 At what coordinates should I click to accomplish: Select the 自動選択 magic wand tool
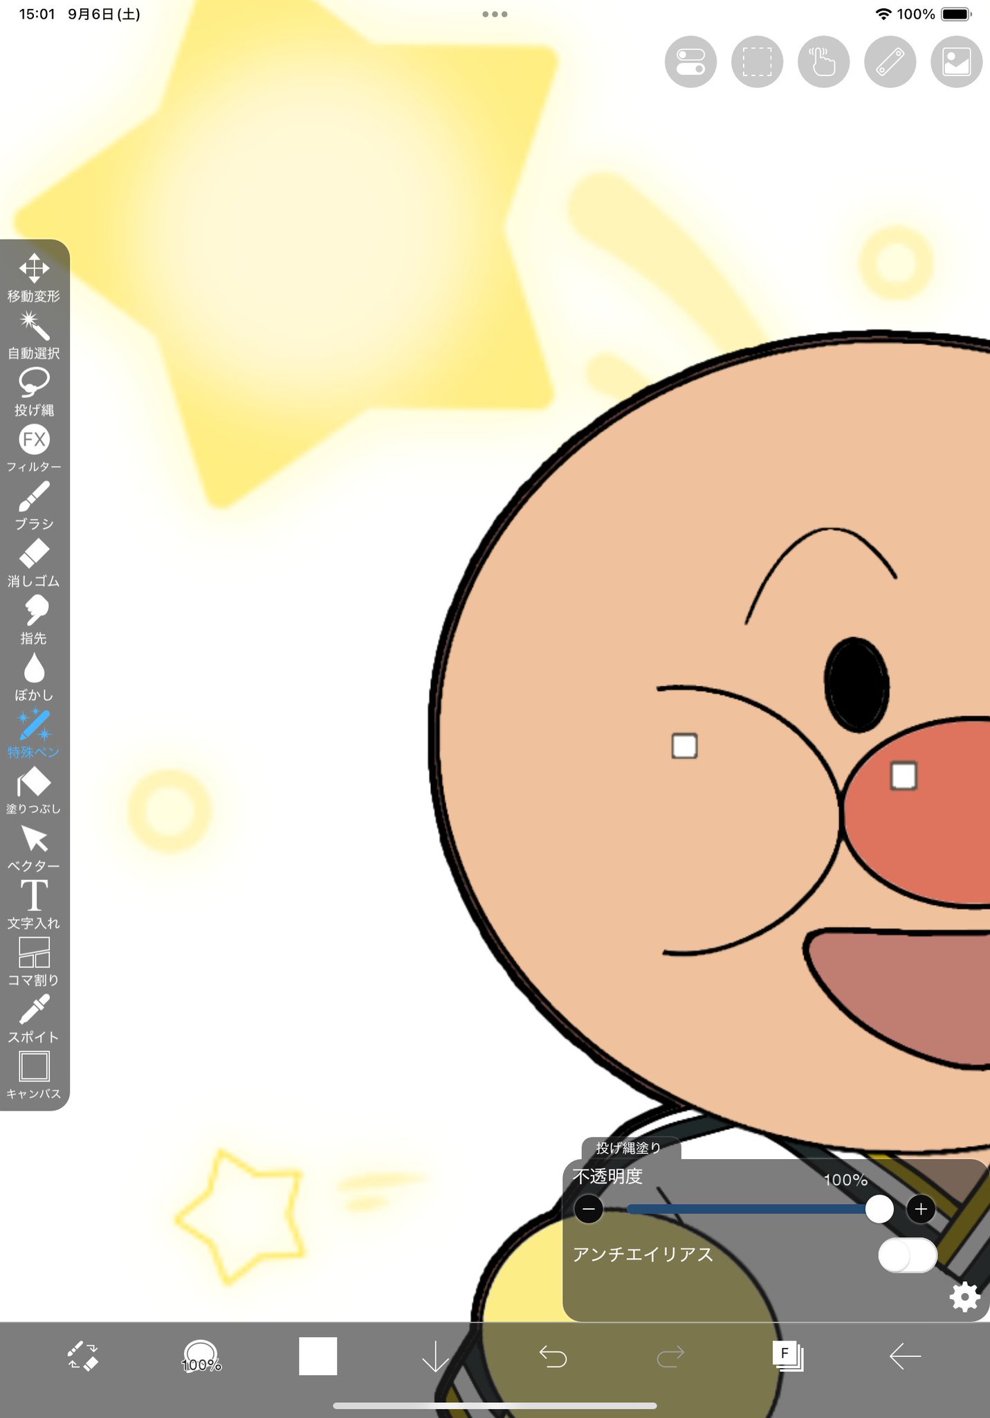click(34, 336)
